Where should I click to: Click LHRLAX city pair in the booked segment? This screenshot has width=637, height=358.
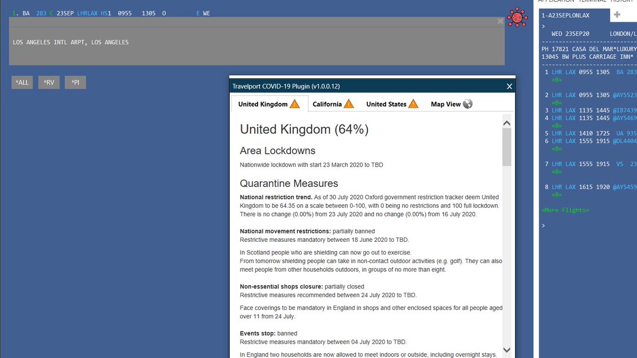[87, 13]
